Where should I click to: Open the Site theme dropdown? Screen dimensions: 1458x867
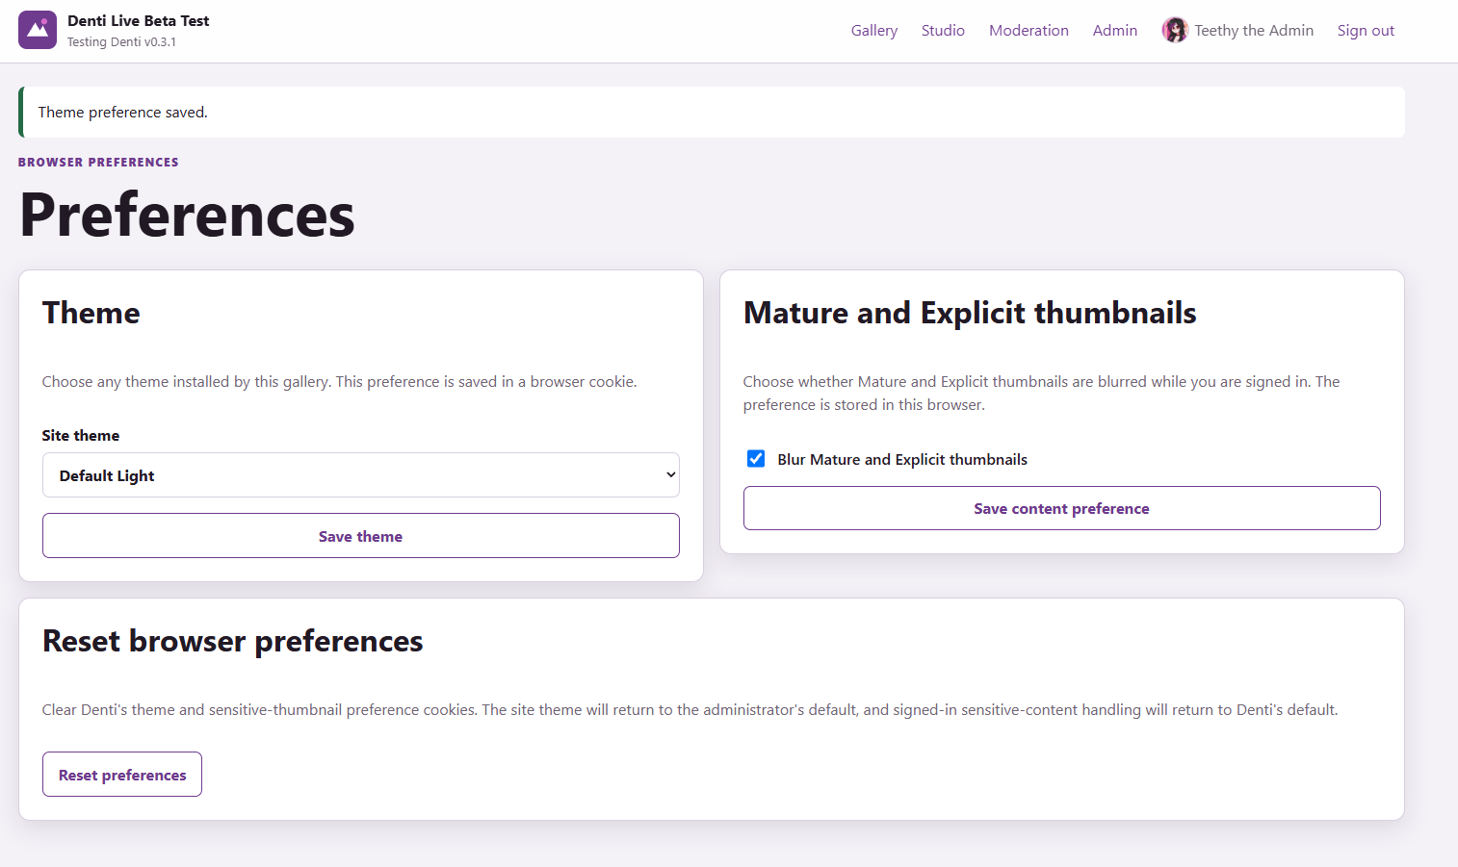(x=361, y=475)
